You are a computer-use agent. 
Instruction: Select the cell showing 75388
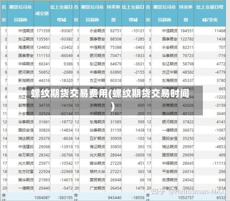pyautogui.click(x=115, y=47)
